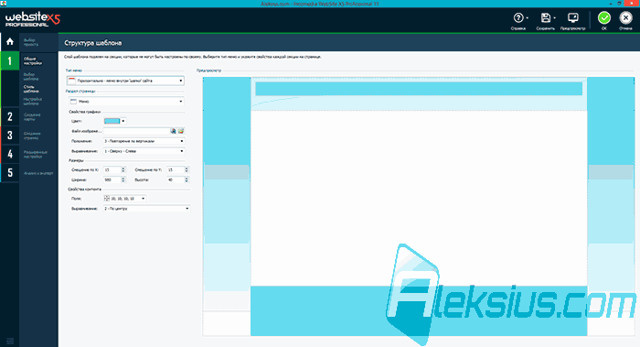Open the Help (Справка) icon in the top bar
This screenshot has height=347, width=640.
tap(518, 18)
